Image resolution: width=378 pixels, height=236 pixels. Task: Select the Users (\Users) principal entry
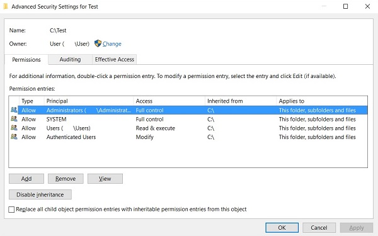[68, 128]
